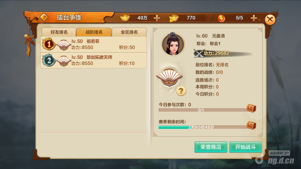This screenshot has height=169, width=301.
Task: Click the character portrait of 元曼清
Action: (x=173, y=44)
